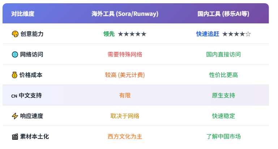
Task: Click the 较高 (美元计费) cell
Action: (x=125, y=75)
